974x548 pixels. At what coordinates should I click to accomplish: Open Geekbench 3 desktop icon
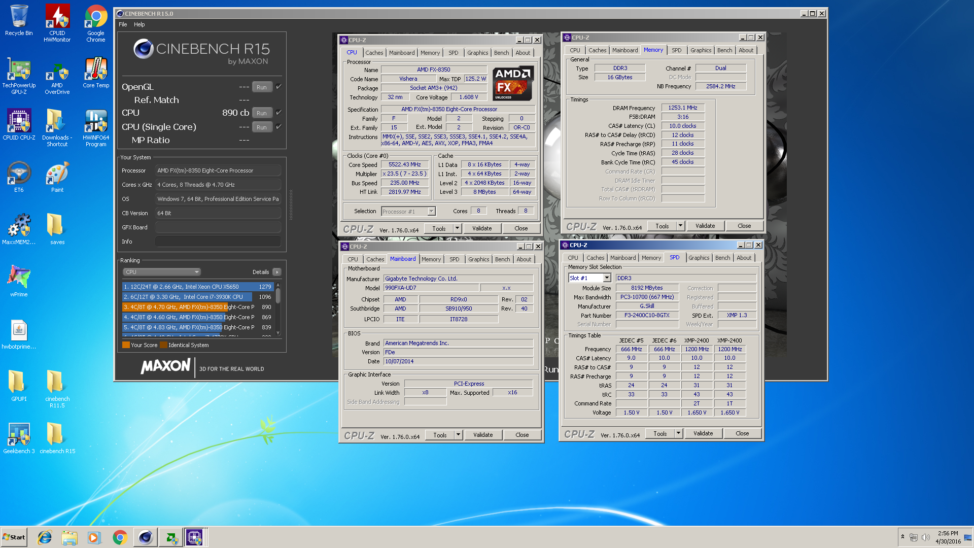pyautogui.click(x=19, y=438)
